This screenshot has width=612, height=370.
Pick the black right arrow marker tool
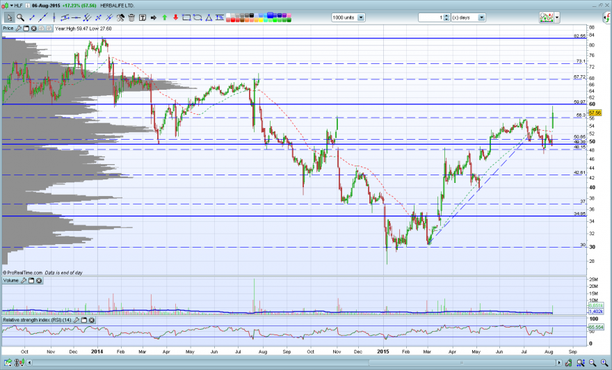pos(154,17)
